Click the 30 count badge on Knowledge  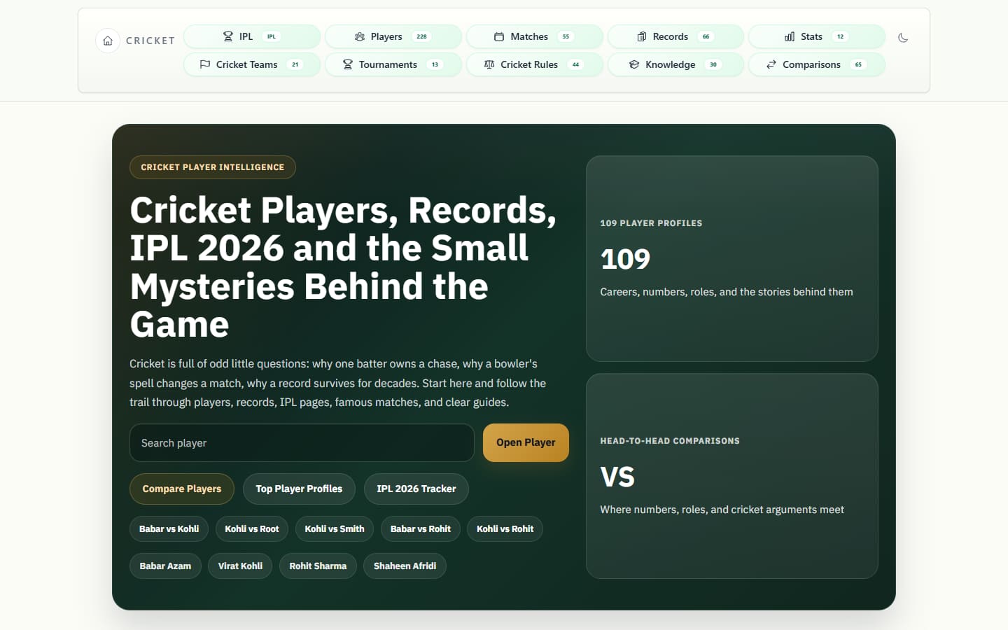(713, 64)
